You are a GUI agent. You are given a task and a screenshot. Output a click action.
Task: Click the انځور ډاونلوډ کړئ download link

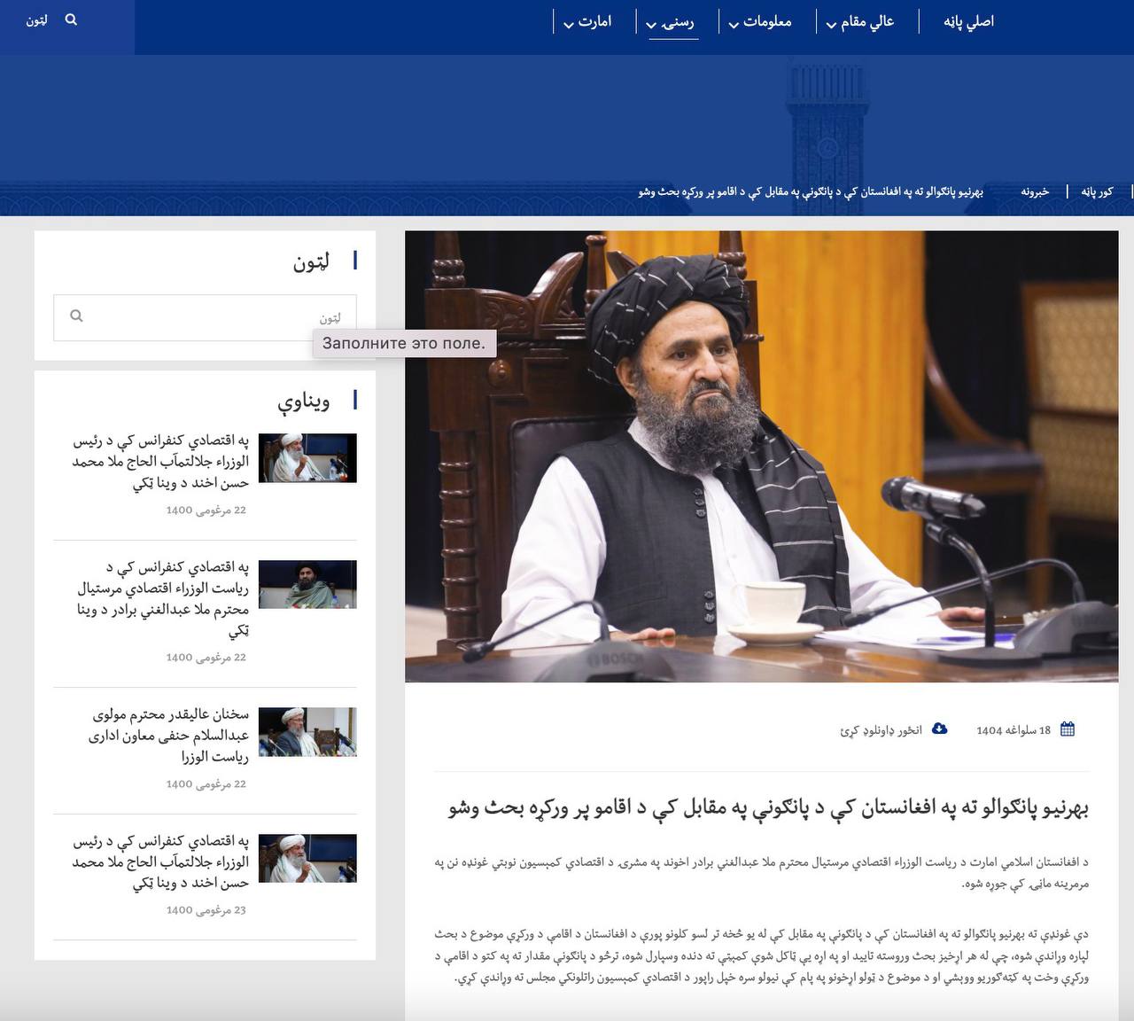pos(881,730)
